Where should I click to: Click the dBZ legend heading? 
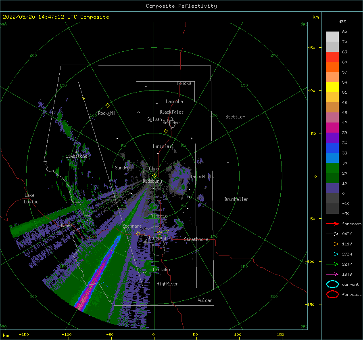click(x=342, y=21)
